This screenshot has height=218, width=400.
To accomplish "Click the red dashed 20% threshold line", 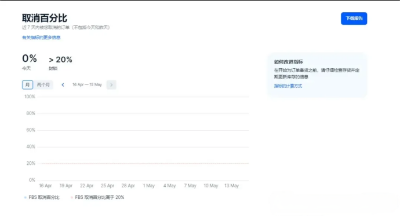I will (x=144, y=164).
